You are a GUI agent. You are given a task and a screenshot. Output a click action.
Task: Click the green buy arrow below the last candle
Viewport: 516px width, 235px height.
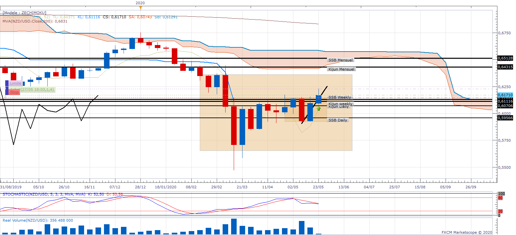[318, 108]
